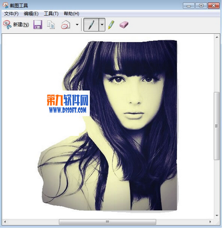Close the 截图工具 window
The height and width of the screenshot is (229, 223).
click(x=214, y=6)
